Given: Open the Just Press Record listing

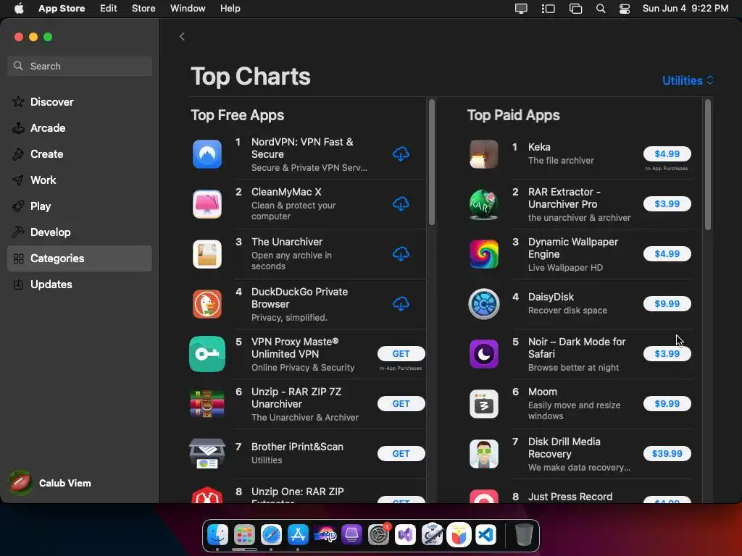Looking at the screenshot, I should (x=570, y=497).
